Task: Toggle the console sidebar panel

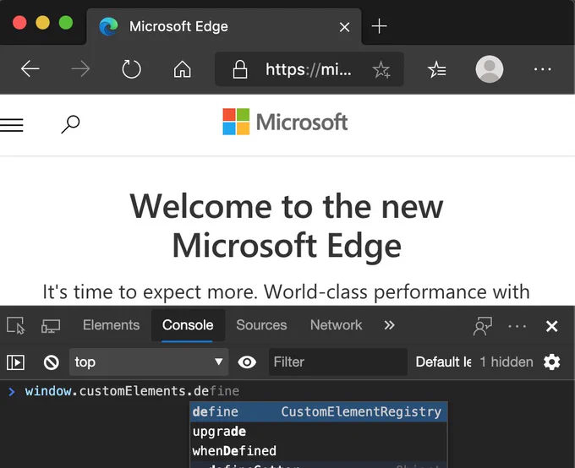Action: tap(16, 362)
